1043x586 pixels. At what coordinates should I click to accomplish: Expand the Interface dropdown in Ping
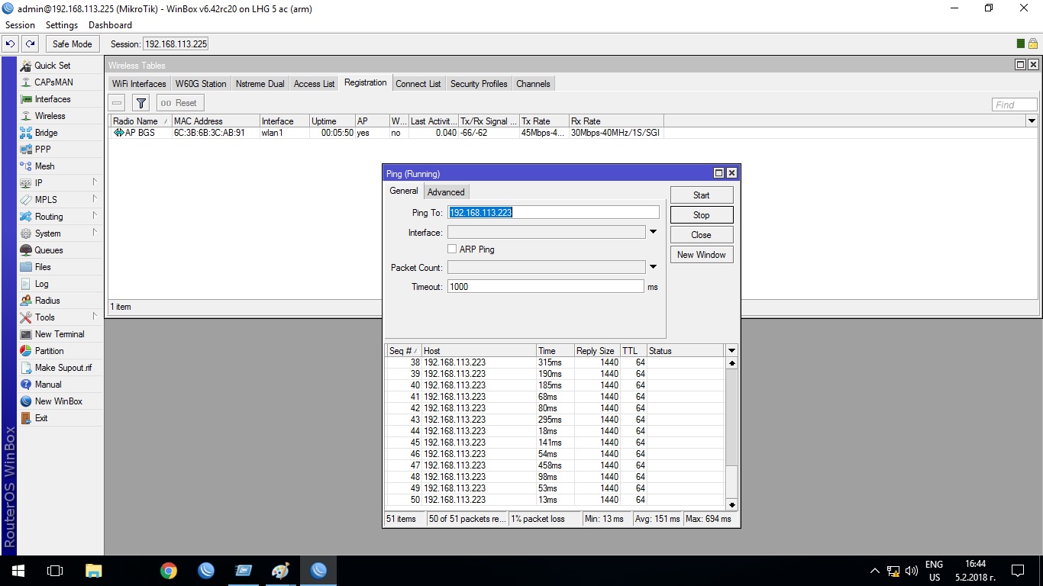(653, 232)
